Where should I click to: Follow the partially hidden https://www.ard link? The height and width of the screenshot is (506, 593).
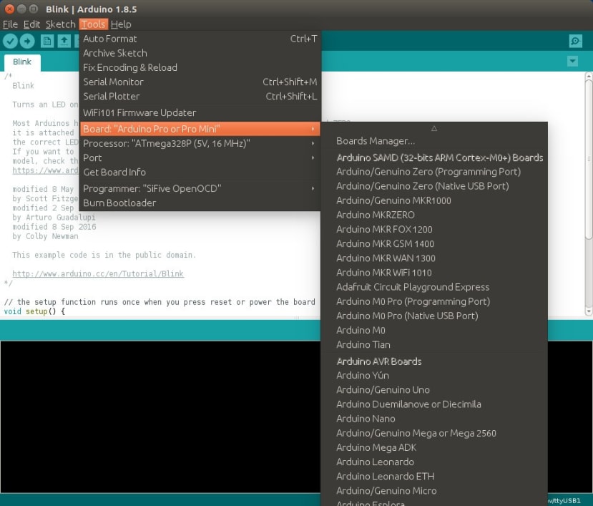coord(45,170)
